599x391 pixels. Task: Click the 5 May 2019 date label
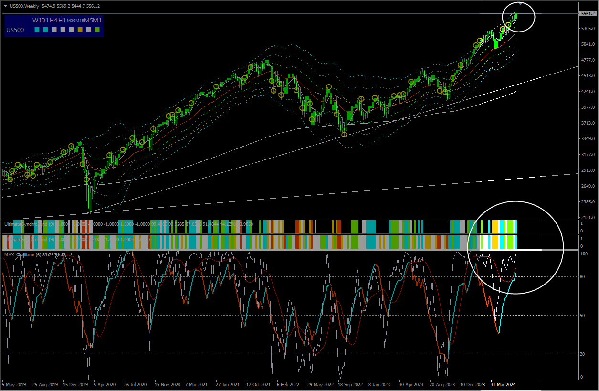(x=13, y=384)
